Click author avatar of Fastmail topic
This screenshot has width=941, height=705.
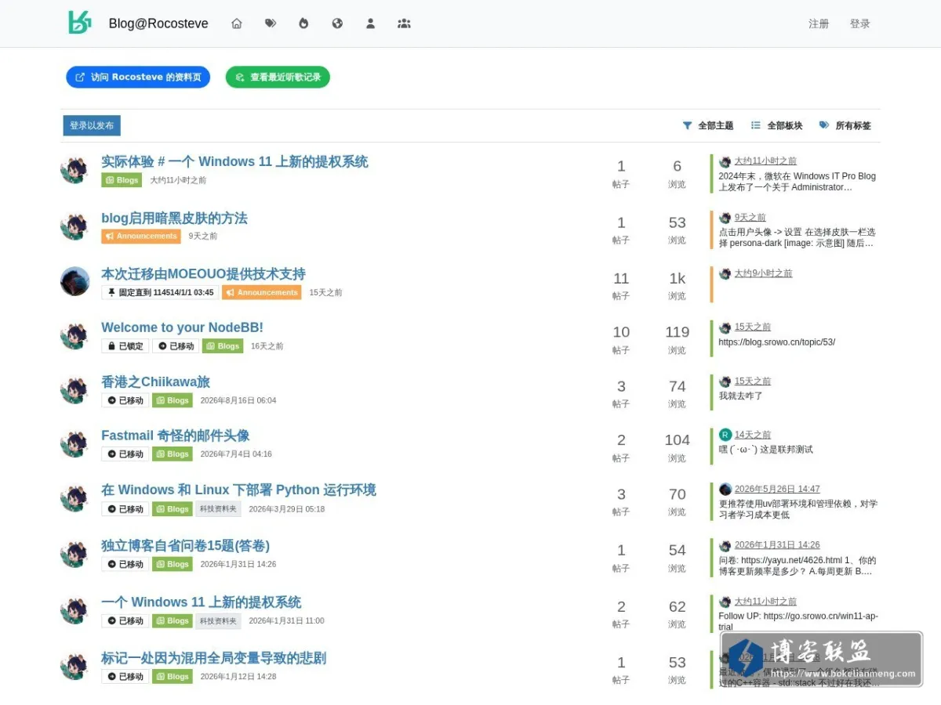click(x=75, y=443)
